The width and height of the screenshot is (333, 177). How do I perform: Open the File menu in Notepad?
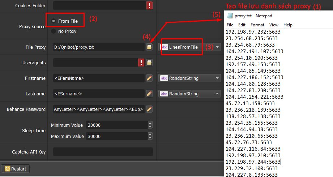click(x=230, y=25)
